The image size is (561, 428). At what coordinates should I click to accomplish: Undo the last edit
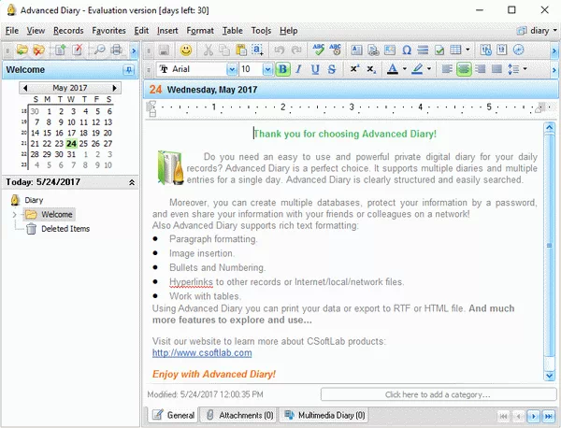click(280, 50)
